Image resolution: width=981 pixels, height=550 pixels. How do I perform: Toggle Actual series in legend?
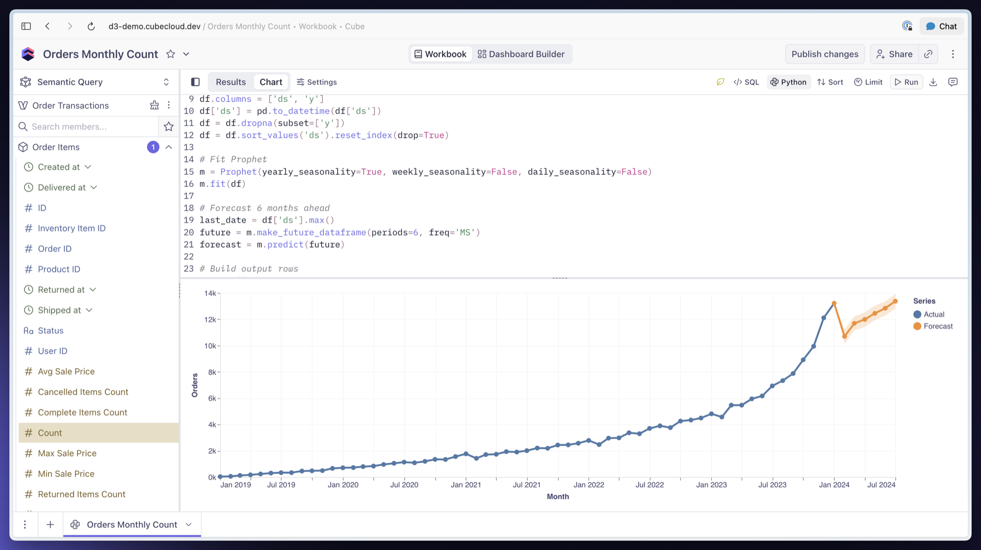click(x=929, y=314)
